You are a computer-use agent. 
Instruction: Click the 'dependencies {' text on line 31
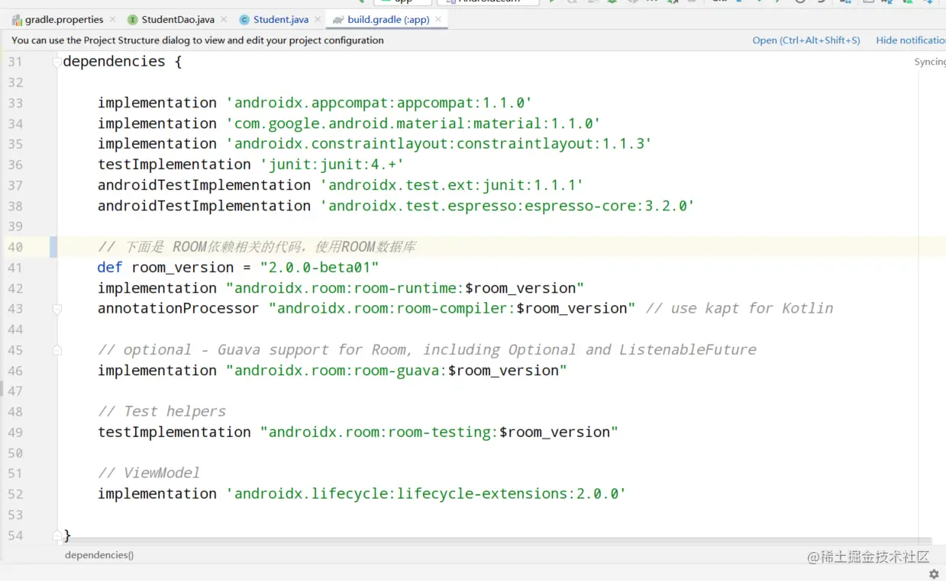point(122,62)
